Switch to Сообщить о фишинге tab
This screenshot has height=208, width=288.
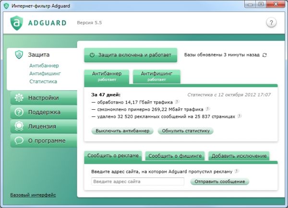[175, 156]
